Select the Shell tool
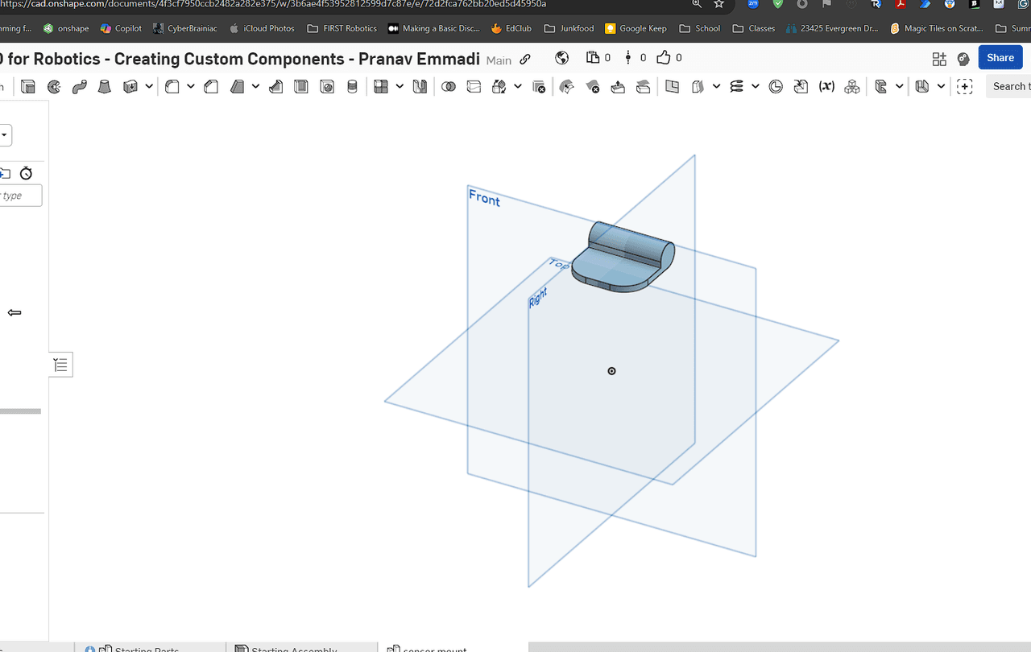Screen dimensions: 1031x652 pyautogui.click(x=301, y=87)
